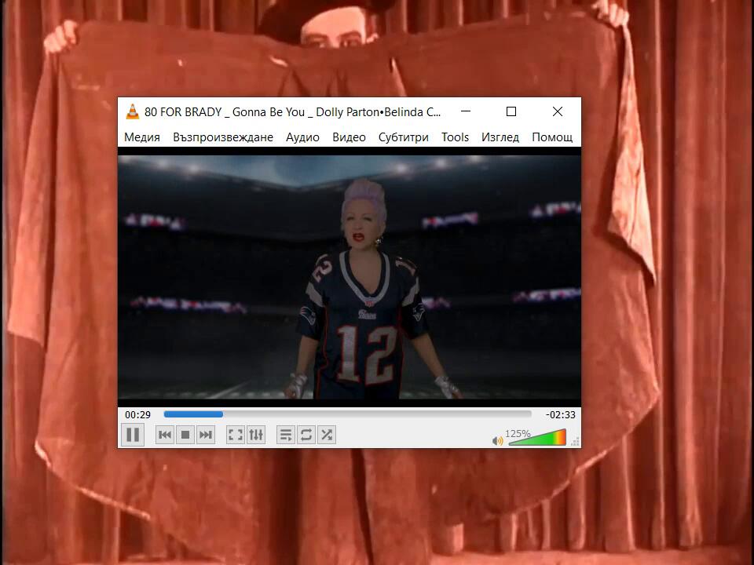This screenshot has height=565, width=754.
Task: Toggle fullscreen video mode
Action: click(x=235, y=435)
